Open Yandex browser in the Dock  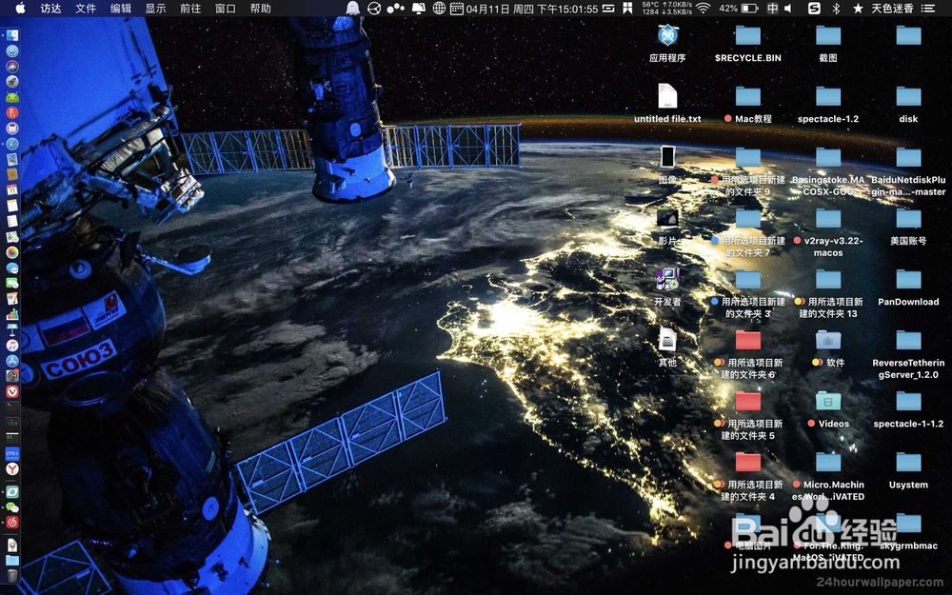(12, 468)
